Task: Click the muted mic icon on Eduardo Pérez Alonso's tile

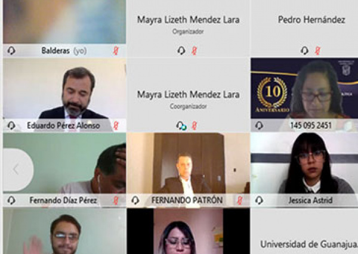Action: point(116,125)
